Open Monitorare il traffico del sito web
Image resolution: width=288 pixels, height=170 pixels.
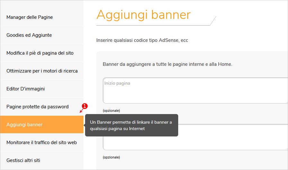(x=42, y=143)
